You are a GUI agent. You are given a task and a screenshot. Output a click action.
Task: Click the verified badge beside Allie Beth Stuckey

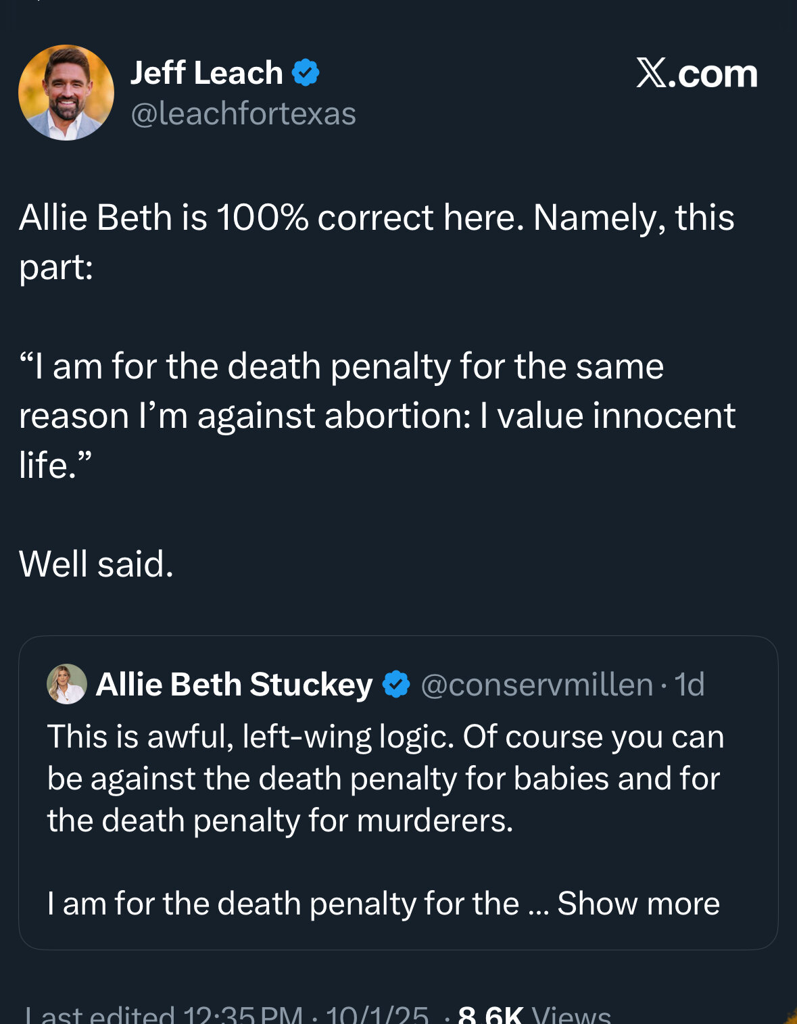click(396, 684)
